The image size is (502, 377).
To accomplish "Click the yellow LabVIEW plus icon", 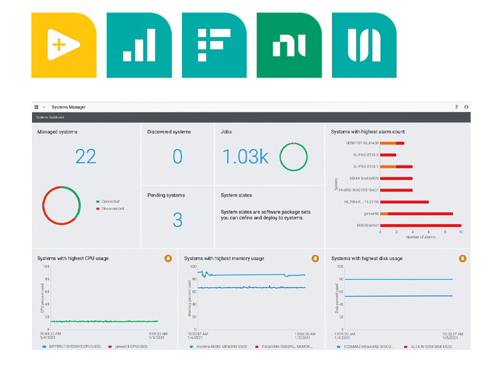I will 64,45.
